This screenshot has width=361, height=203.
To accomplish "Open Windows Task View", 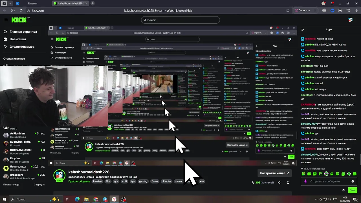I will (68, 199).
